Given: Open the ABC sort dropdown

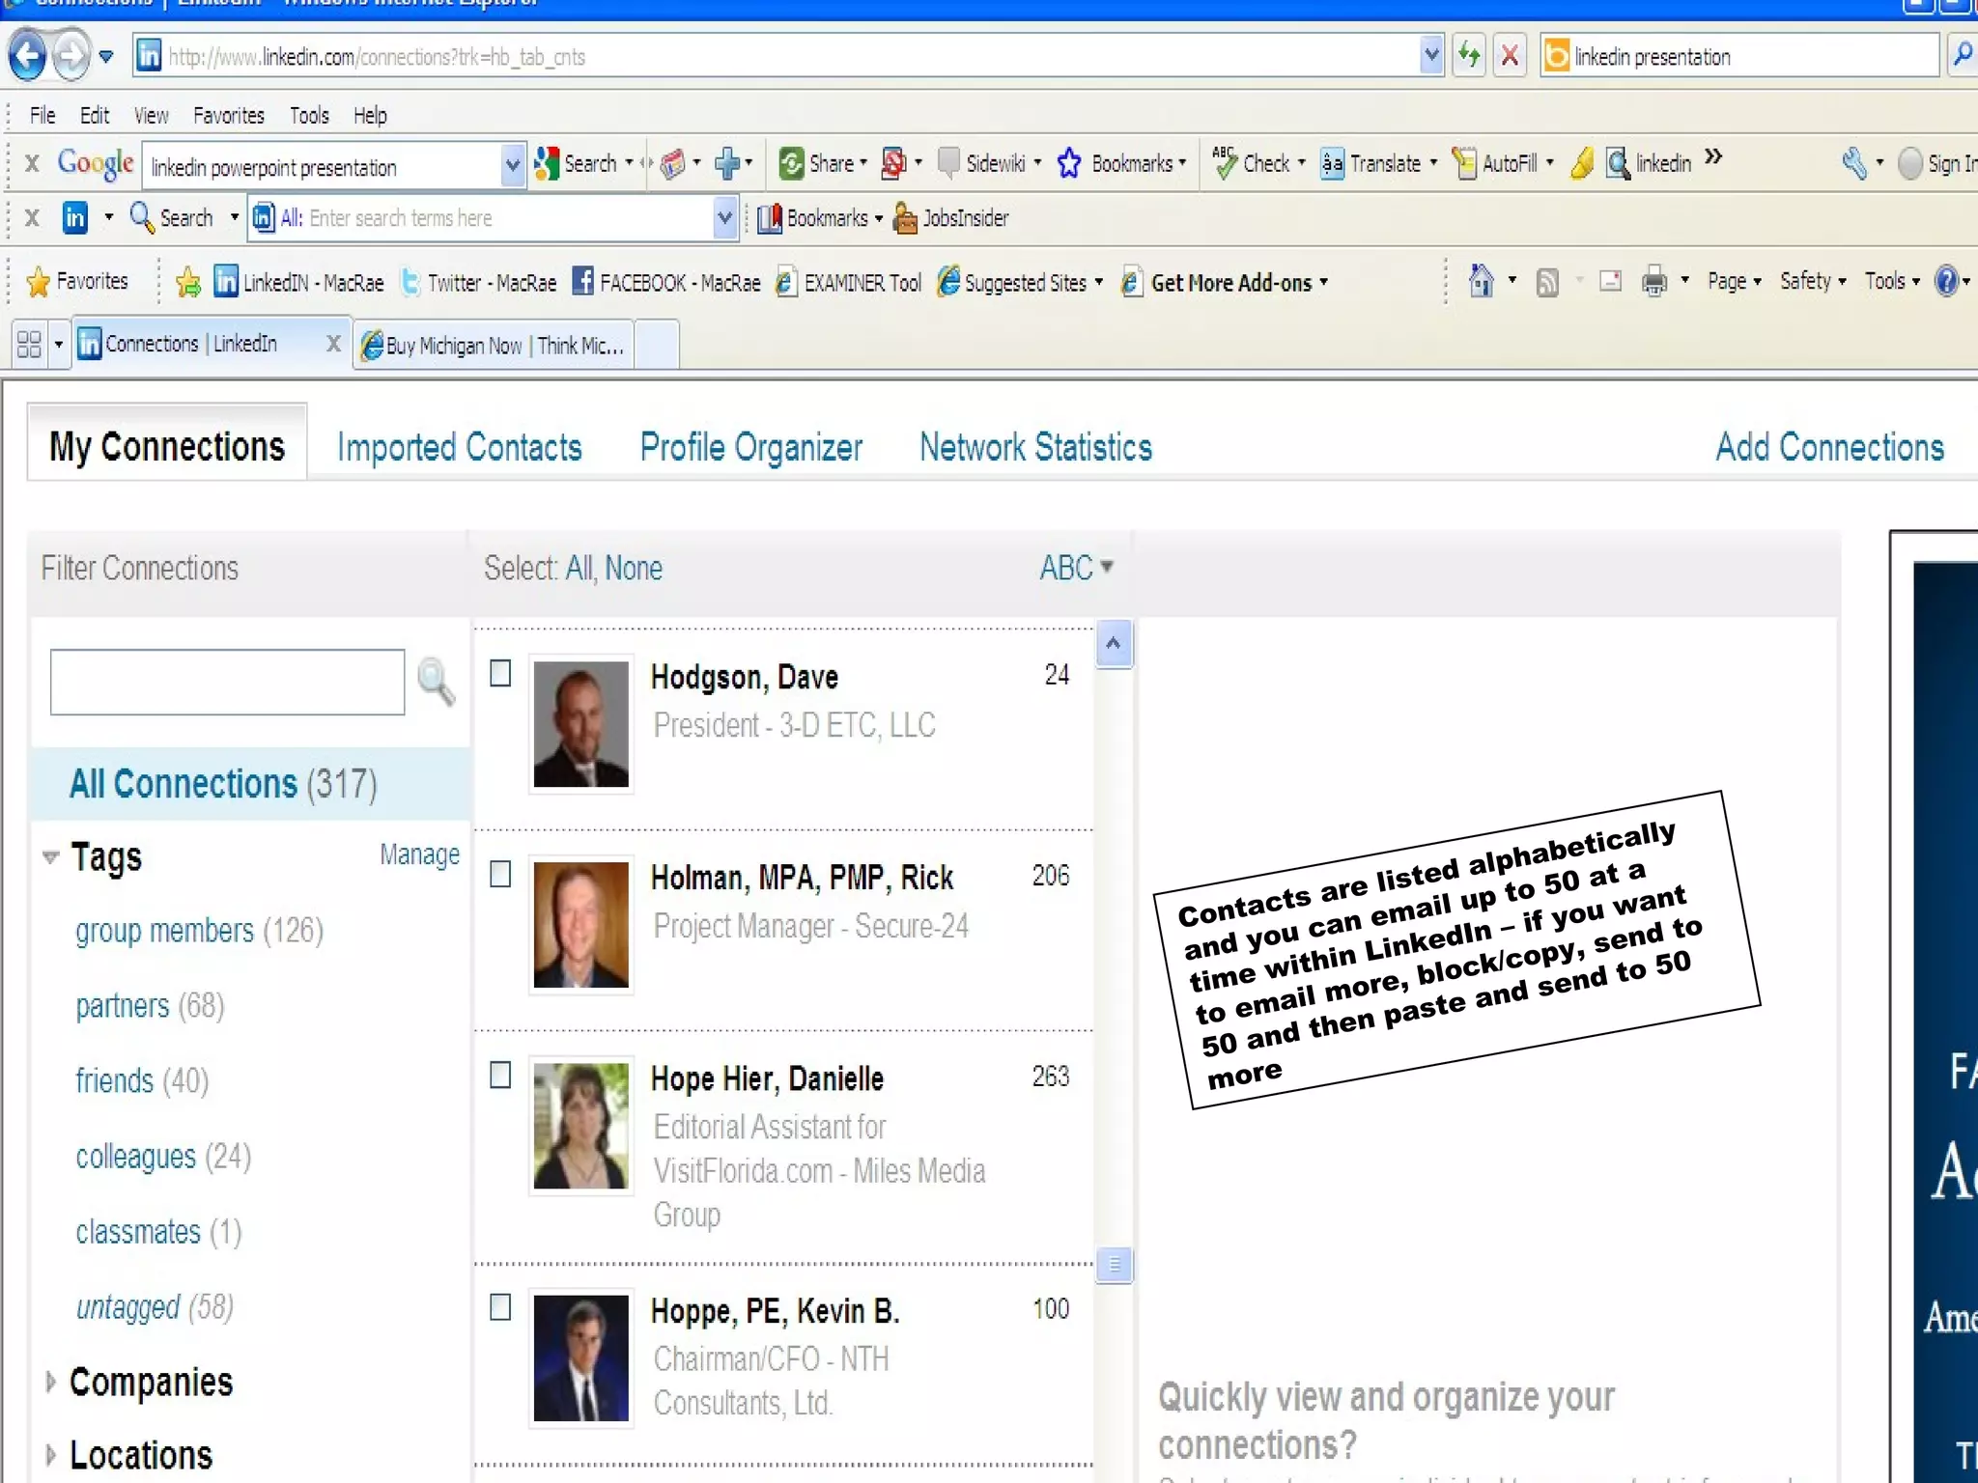Looking at the screenshot, I should (1077, 568).
